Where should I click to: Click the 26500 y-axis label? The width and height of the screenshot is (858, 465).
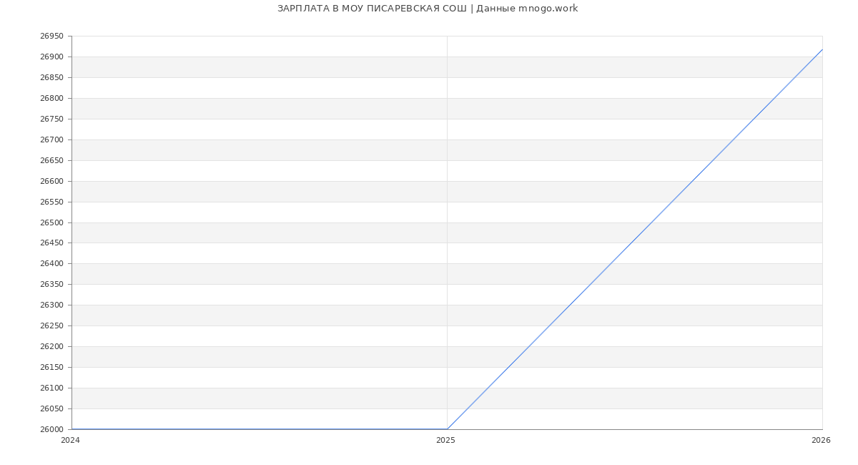click(51, 223)
